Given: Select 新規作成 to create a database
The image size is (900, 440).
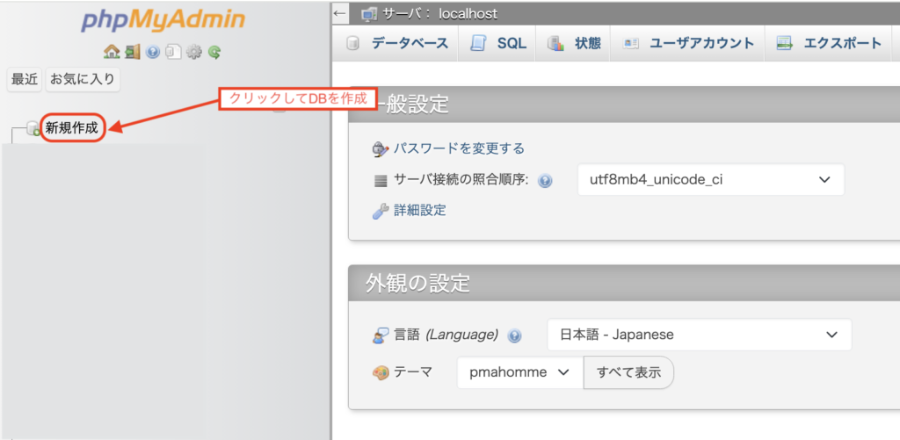Looking at the screenshot, I should 72,128.
